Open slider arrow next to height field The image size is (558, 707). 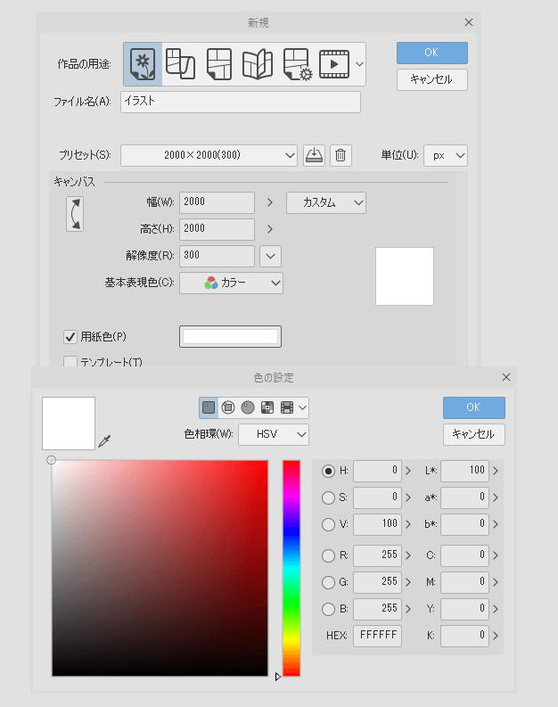(x=270, y=229)
